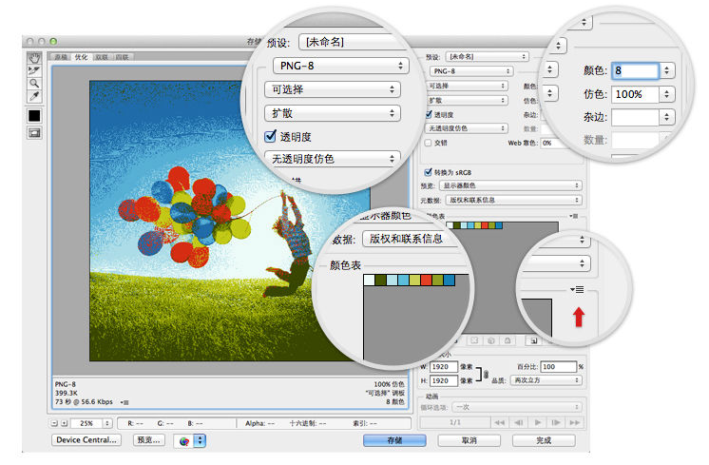Click the zoom in plus button

point(65,423)
